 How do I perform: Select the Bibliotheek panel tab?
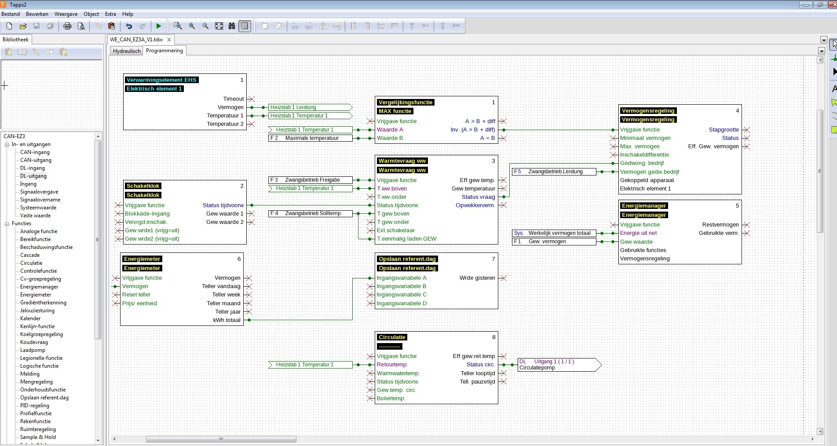point(16,40)
